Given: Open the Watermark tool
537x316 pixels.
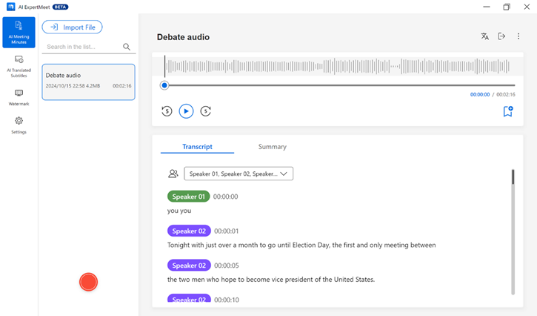Looking at the screenshot, I should click(19, 97).
